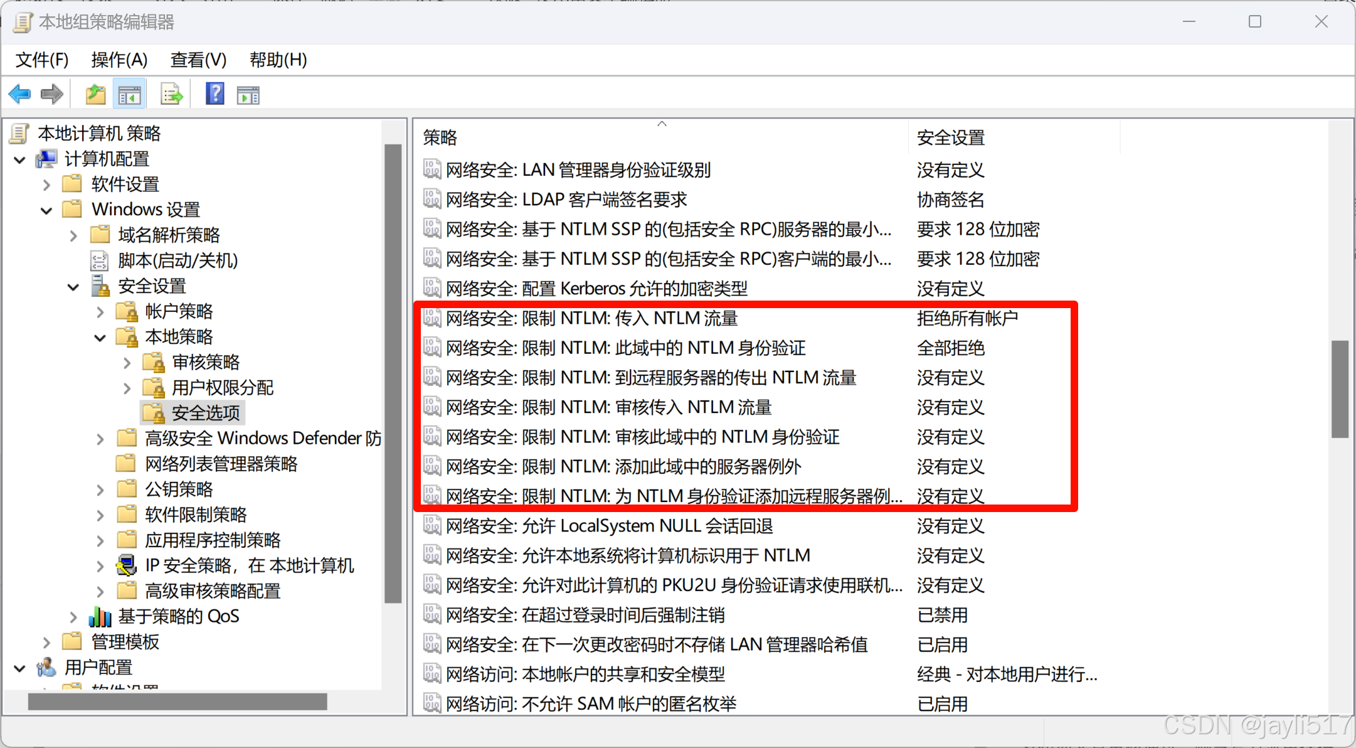The image size is (1356, 748).
Task: Click the Up one level folder icon
Action: coord(95,95)
